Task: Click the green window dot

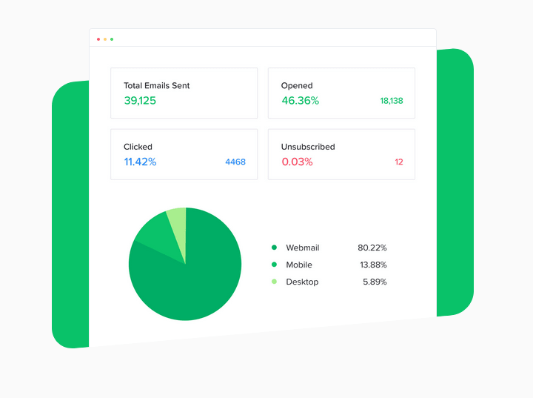Action: click(x=112, y=39)
